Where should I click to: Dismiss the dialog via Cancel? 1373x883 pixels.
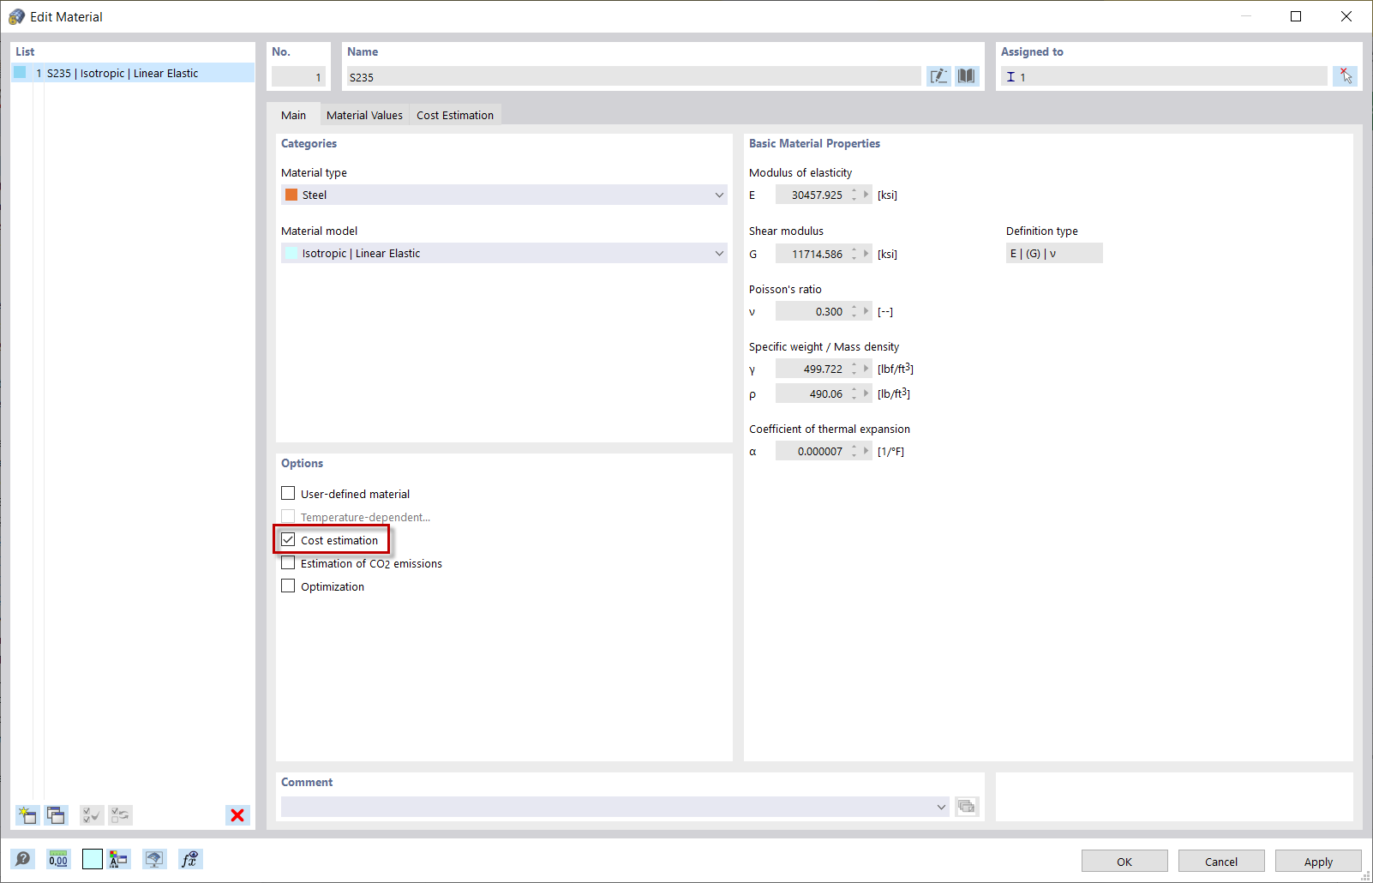pos(1220,861)
